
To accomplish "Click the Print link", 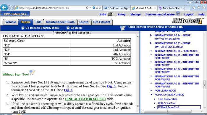I will pyautogui.click(x=103, y=15).
